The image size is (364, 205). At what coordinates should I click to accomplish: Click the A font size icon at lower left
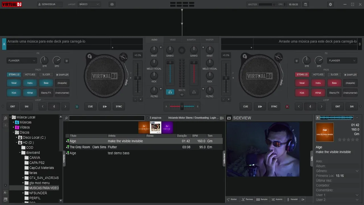(x=5, y=193)
